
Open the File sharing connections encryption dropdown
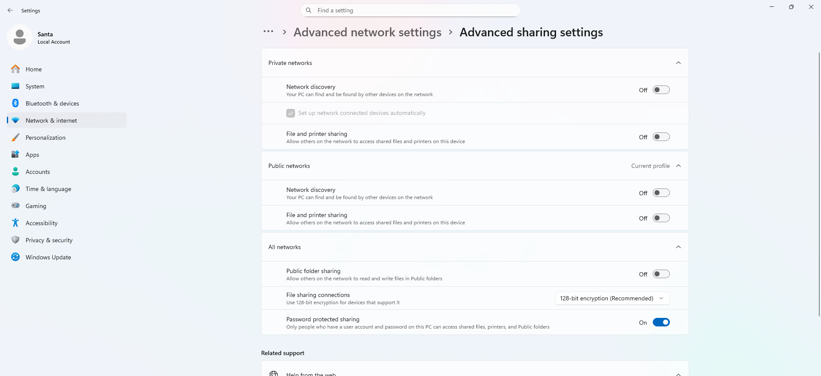612,298
